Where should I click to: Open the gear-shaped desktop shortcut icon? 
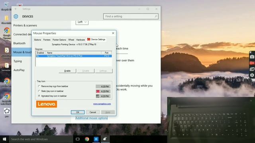point(7,112)
